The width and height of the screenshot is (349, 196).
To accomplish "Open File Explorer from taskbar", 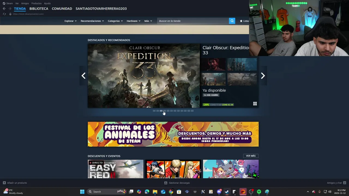I will [155, 192].
